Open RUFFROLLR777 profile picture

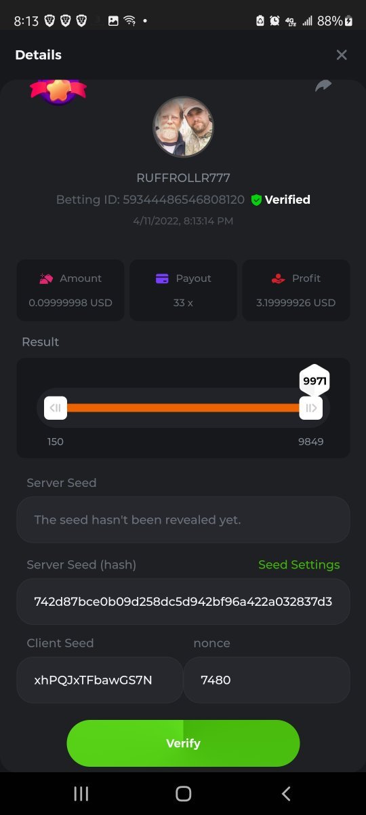[183, 127]
